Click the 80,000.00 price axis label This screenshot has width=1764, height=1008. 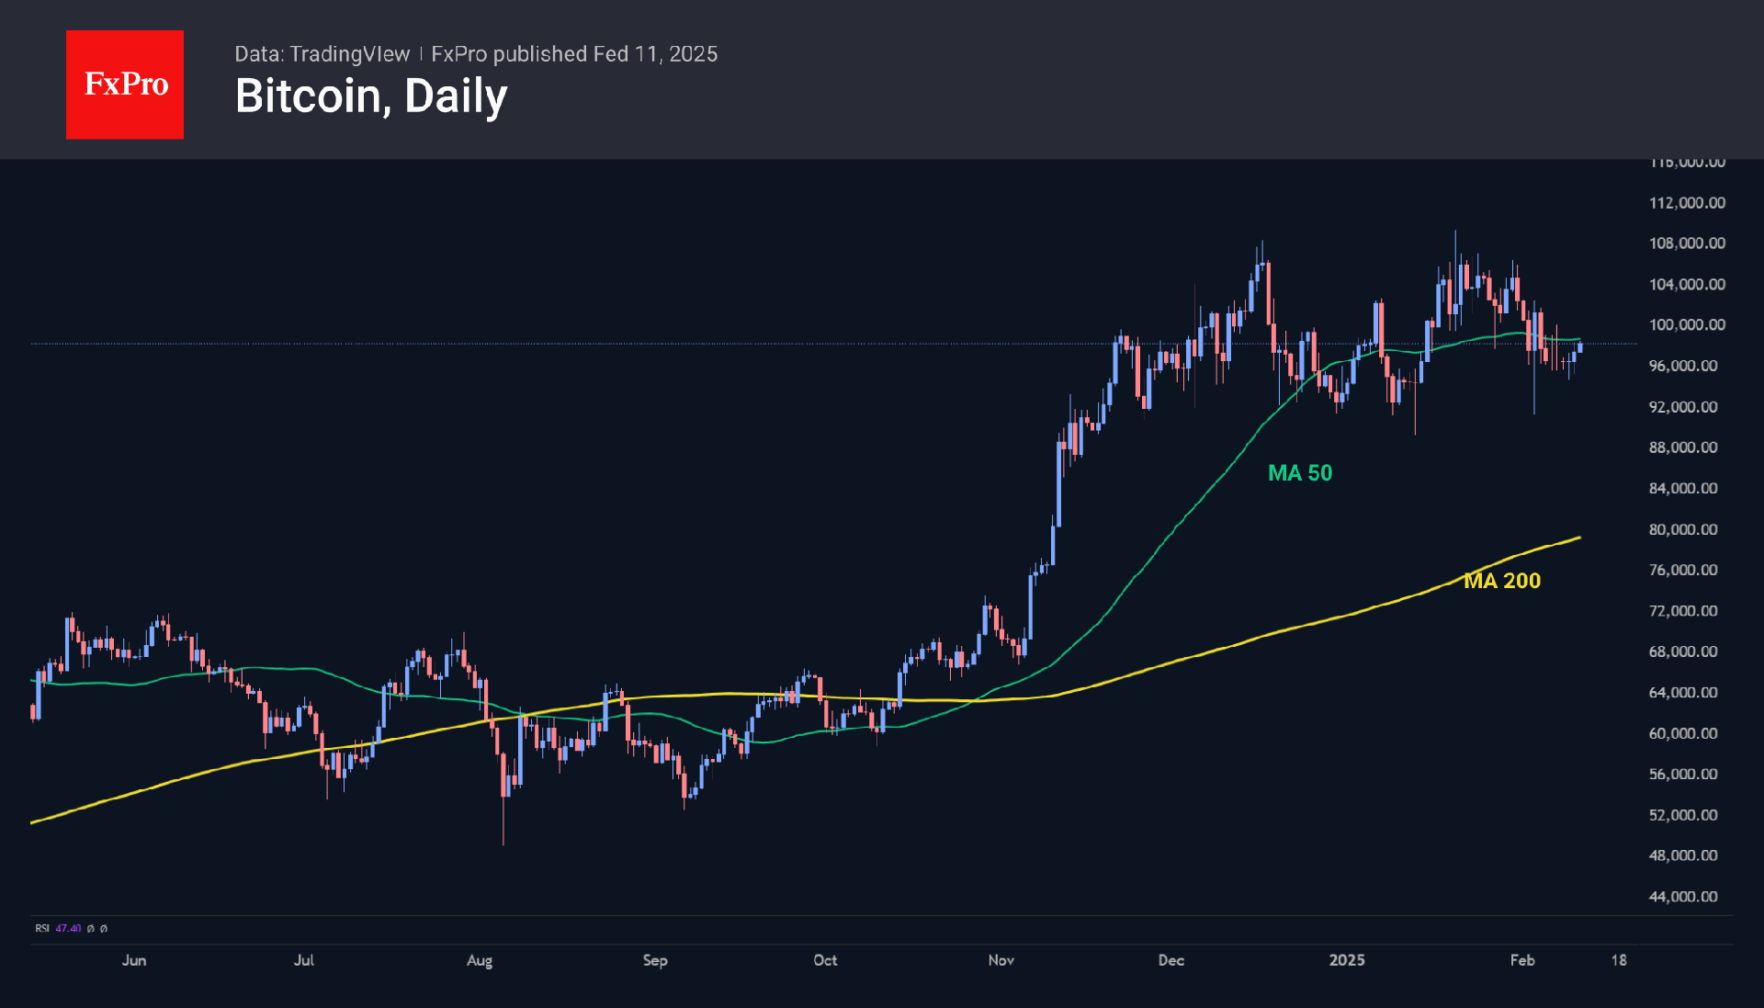pos(1683,529)
